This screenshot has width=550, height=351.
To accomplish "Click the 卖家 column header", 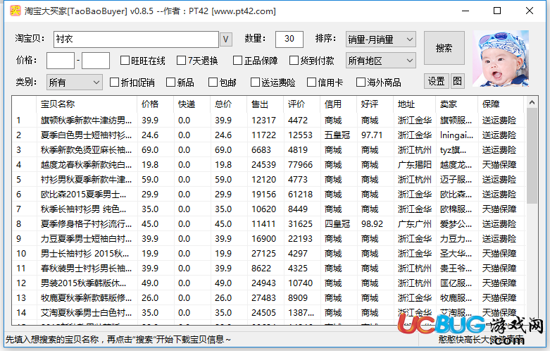I will point(456,104).
